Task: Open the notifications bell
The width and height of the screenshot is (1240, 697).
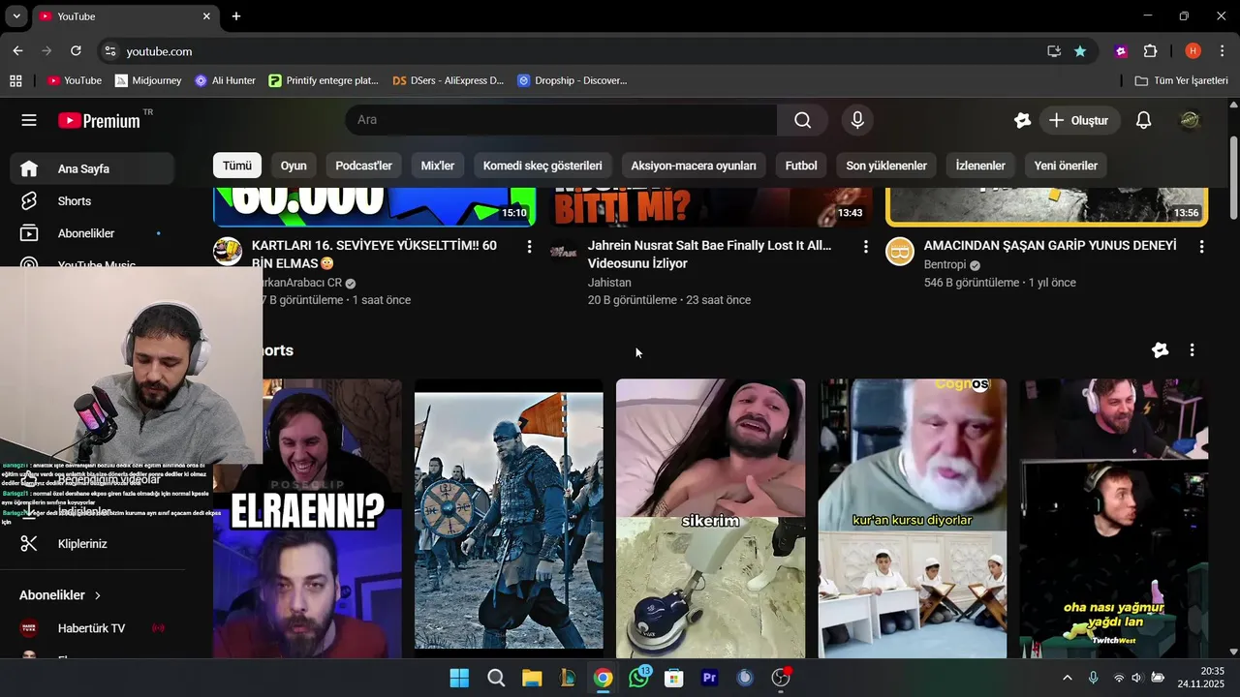Action: tap(1143, 120)
